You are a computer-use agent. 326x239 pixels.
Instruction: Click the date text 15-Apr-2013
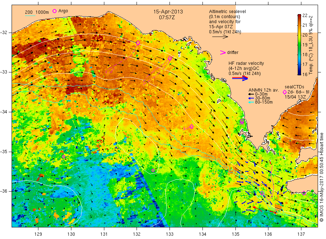click(x=168, y=12)
